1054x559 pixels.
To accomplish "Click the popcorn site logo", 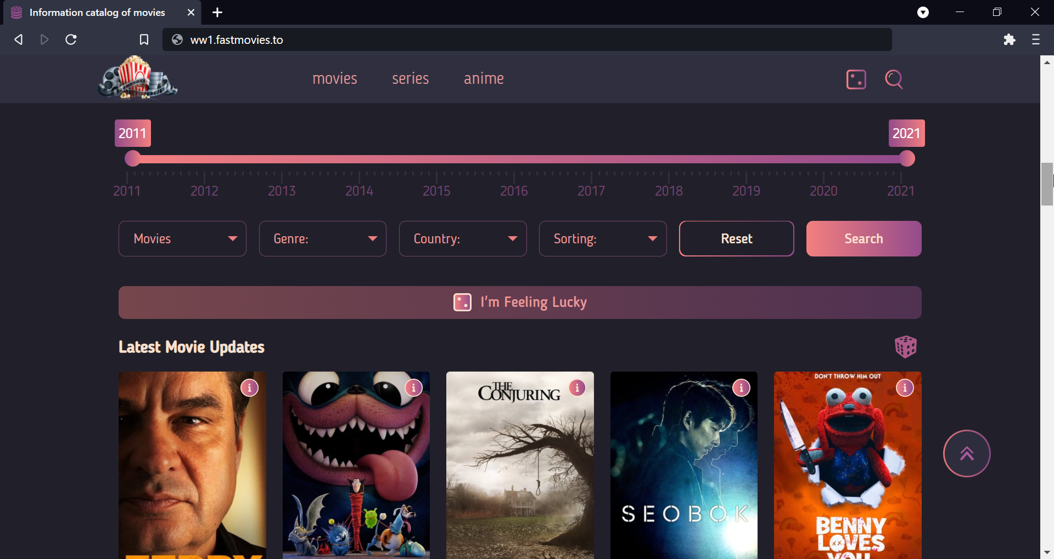I will click(137, 78).
